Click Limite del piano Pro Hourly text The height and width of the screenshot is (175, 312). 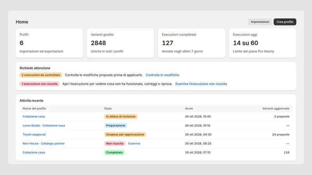[253, 51]
